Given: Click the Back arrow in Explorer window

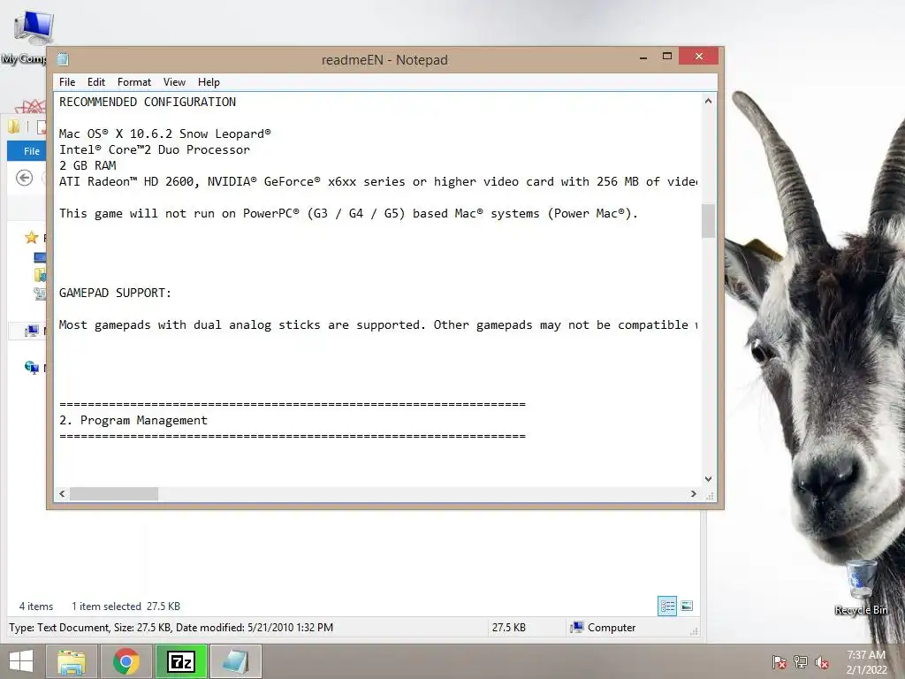Looking at the screenshot, I should [x=24, y=178].
